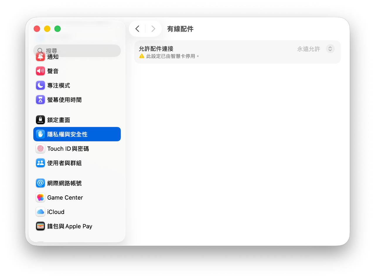Image resolution: width=375 pixels, height=279 pixels.
Task: Open 使用者與群組 settings
Action: point(77,163)
